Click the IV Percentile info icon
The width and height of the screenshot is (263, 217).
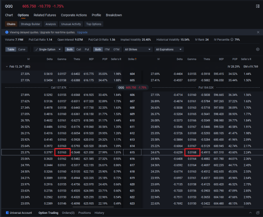point(232,40)
